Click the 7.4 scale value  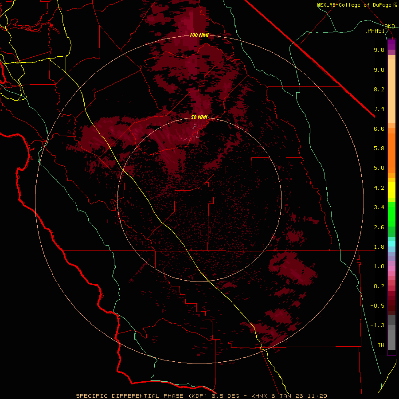tap(379, 109)
